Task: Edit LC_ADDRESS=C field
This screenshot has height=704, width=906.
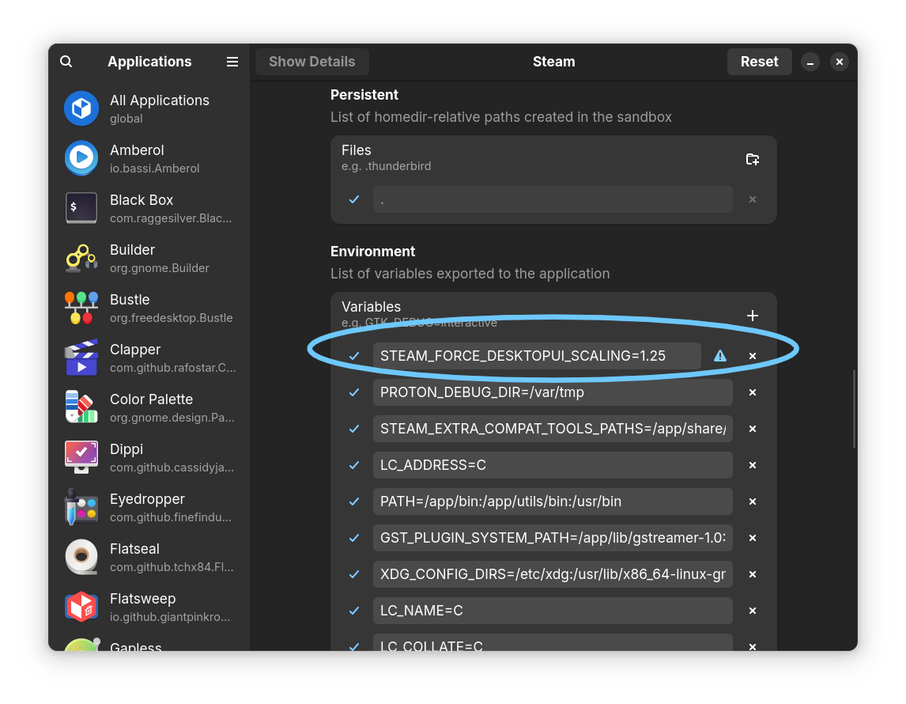Action: [553, 465]
